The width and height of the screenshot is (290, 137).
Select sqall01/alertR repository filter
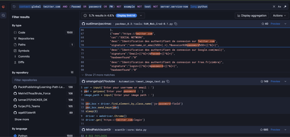[x=43, y=112]
